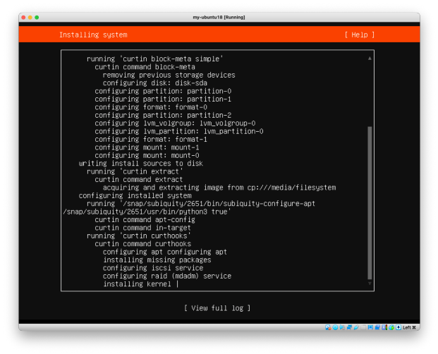Click 'configuring raid (mdadm) service' log line
The width and height of the screenshot is (438, 354).
(167, 276)
